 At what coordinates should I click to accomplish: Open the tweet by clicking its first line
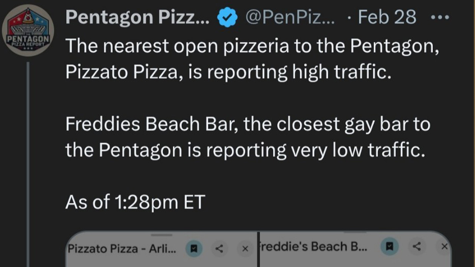point(252,46)
